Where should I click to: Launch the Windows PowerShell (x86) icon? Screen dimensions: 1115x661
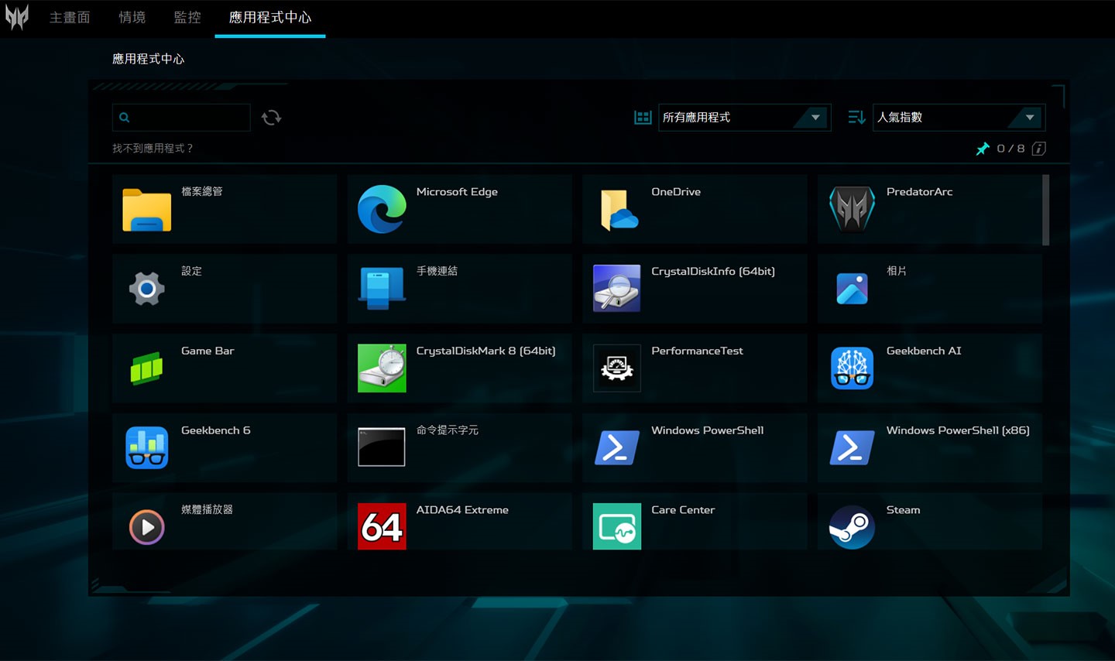click(852, 447)
